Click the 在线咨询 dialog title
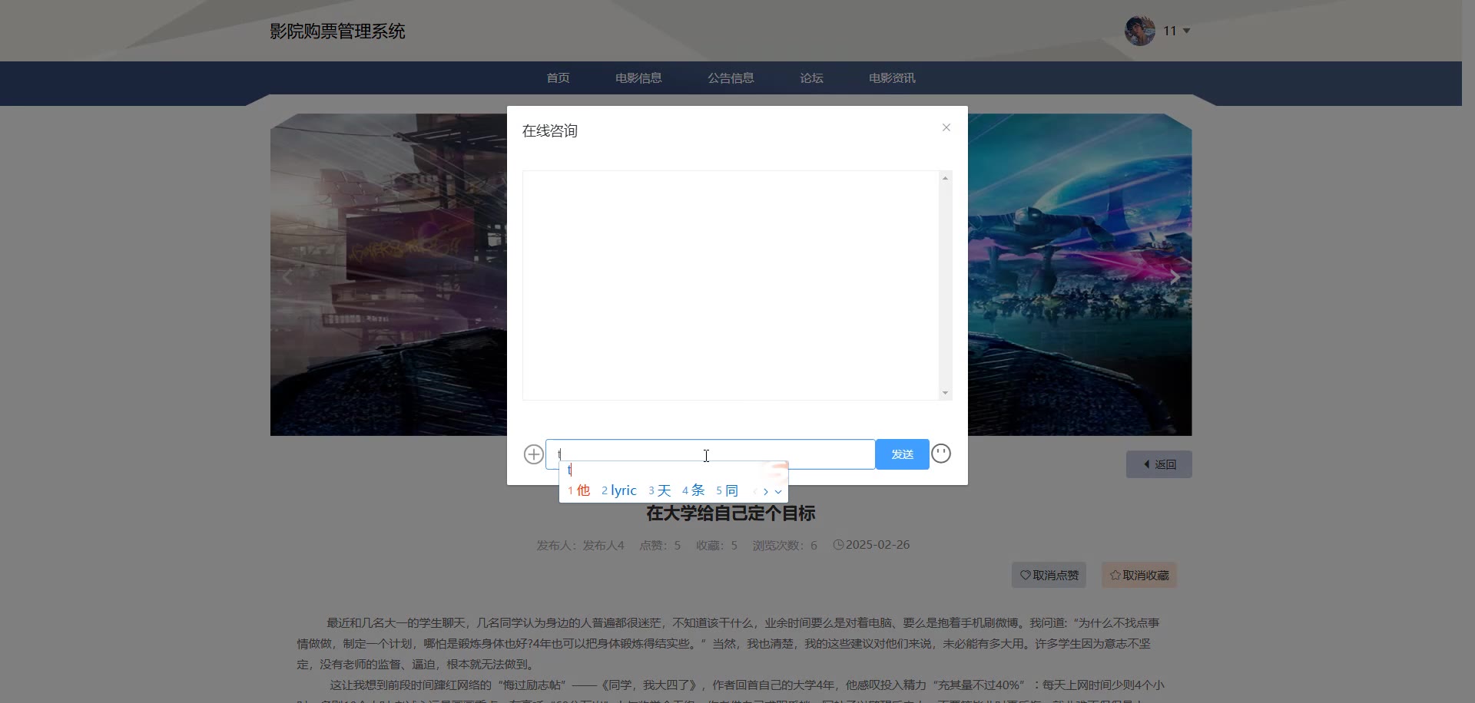1475x703 pixels. point(550,130)
